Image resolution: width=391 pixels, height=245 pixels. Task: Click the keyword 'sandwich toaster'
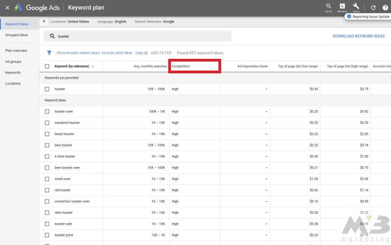pyautogui.click(x=67, y=122)
